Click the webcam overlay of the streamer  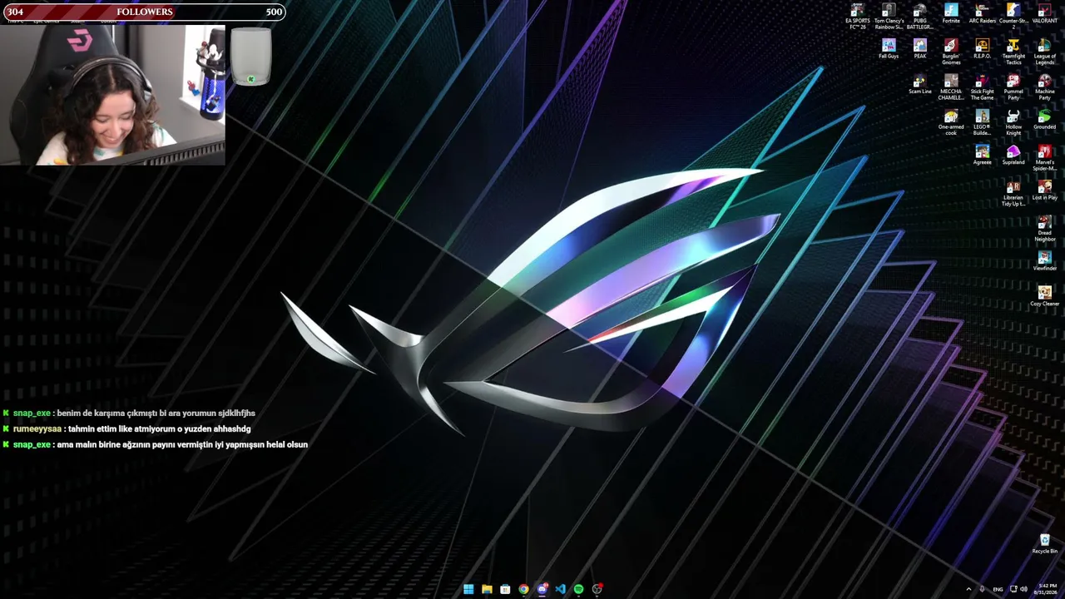pyautogui.click(x=112, y=95)
